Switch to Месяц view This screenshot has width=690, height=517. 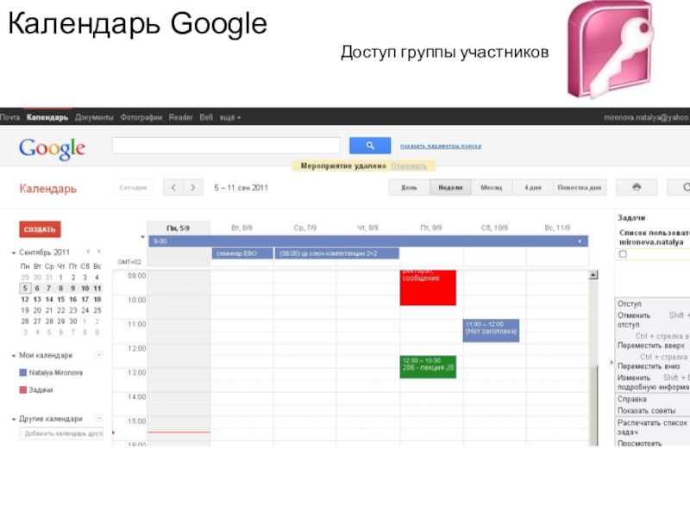(491, 187)
